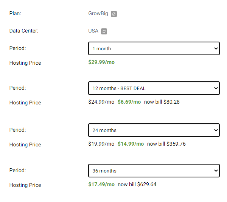Image resolution: width=227 pixels, height=202 pixels.
Task: Click the "now bill $359.76" text
Action: [x=166, y=144]
